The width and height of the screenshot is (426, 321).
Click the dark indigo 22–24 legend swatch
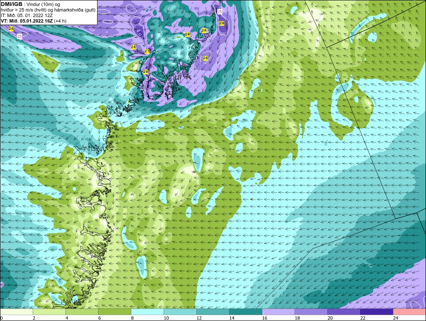(x=377, y=312)
